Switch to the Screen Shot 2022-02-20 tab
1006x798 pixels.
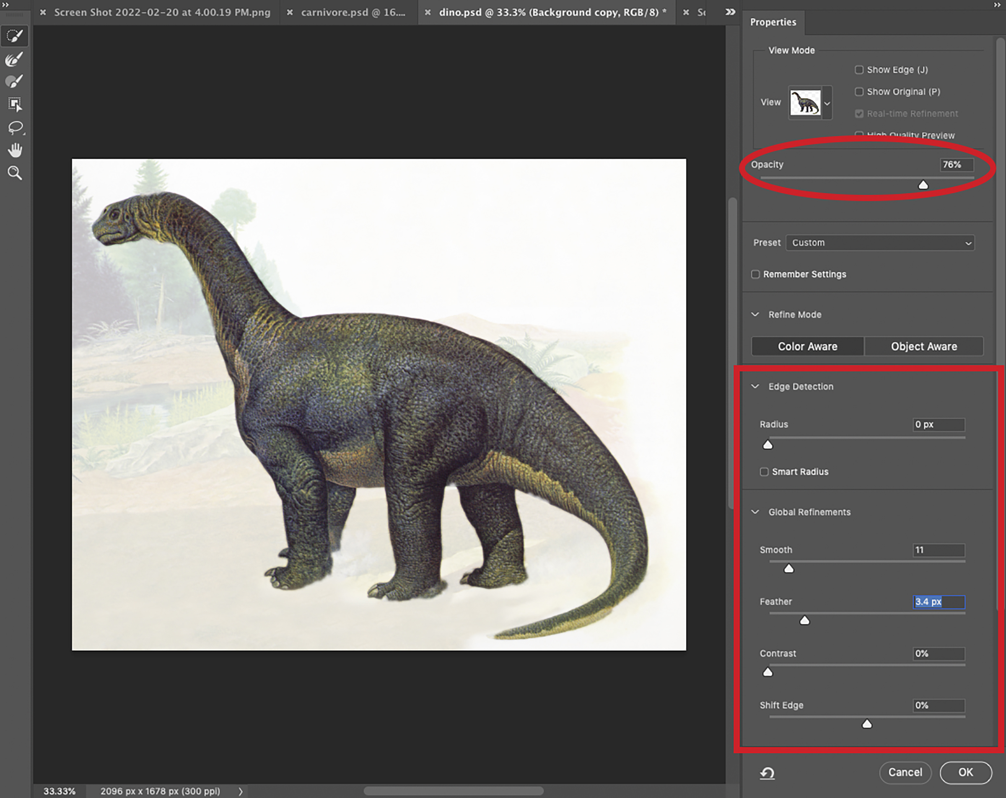click(162, 13)
